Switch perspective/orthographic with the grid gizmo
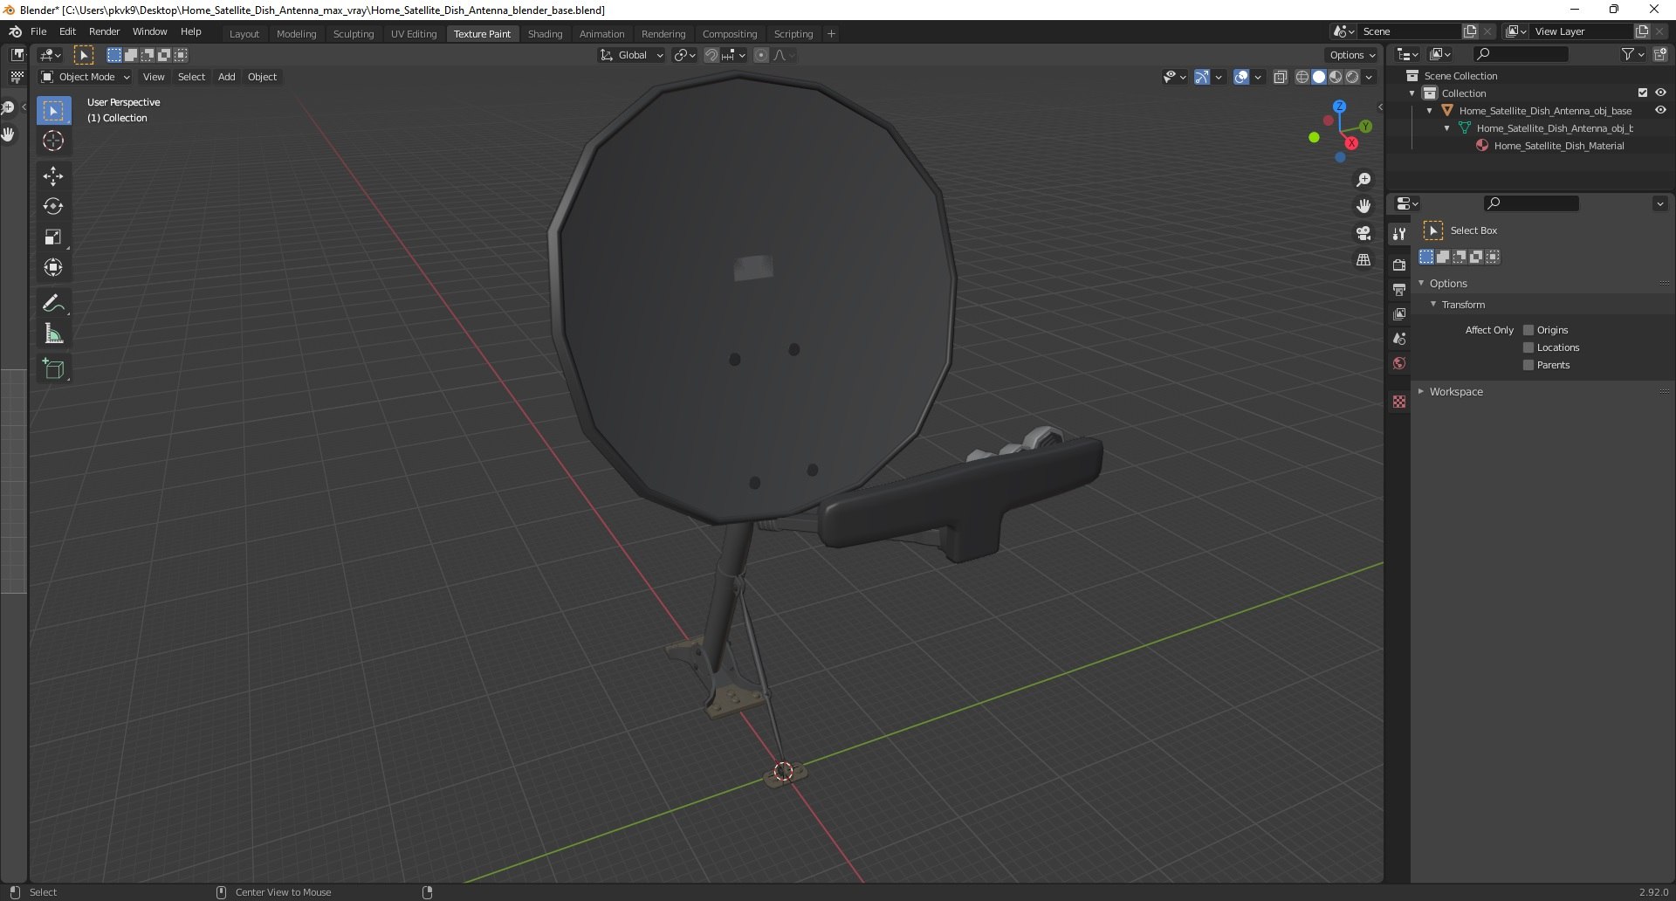This screenshot has height=901, width=1676. (1363, 260)
